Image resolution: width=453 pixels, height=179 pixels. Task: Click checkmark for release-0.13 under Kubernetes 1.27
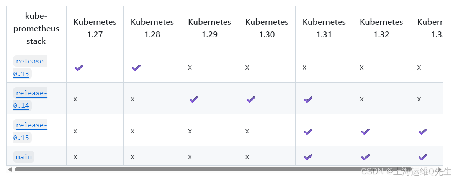(79, 68)
